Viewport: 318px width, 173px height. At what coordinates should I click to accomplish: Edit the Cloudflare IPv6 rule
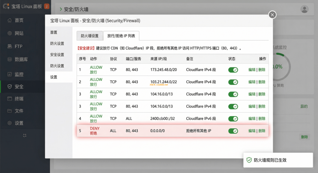tap(252, 119)
